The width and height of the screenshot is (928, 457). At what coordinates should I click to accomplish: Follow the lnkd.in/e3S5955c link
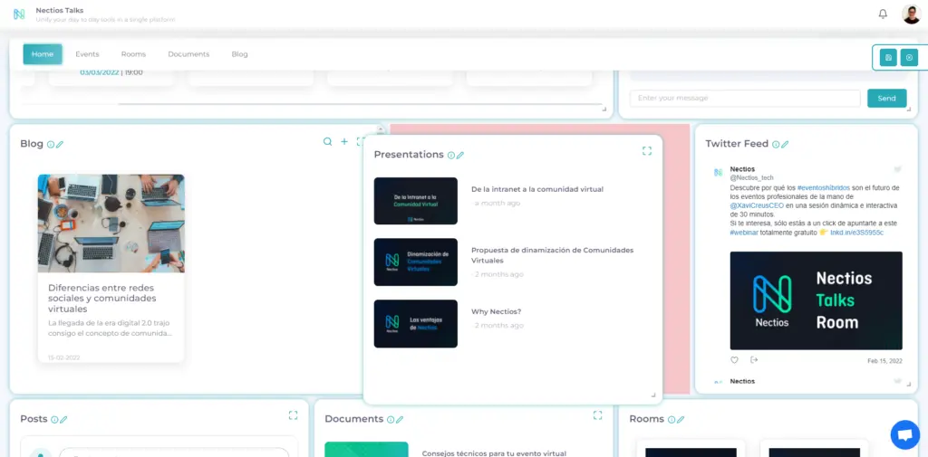856,233
